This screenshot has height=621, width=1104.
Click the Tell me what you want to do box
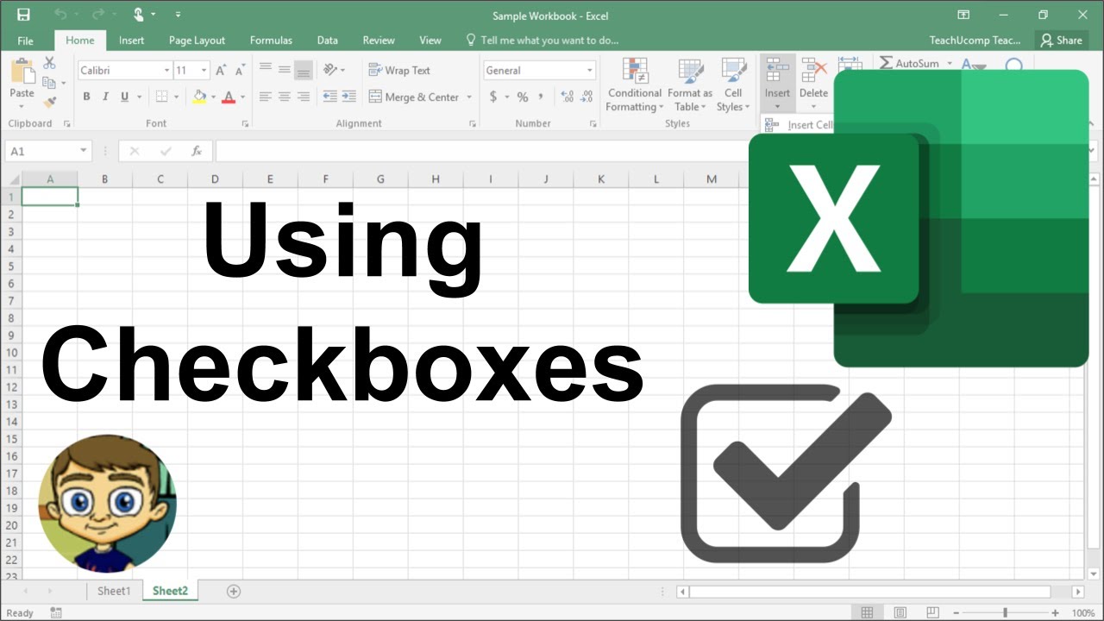click(x=543, y=41)
